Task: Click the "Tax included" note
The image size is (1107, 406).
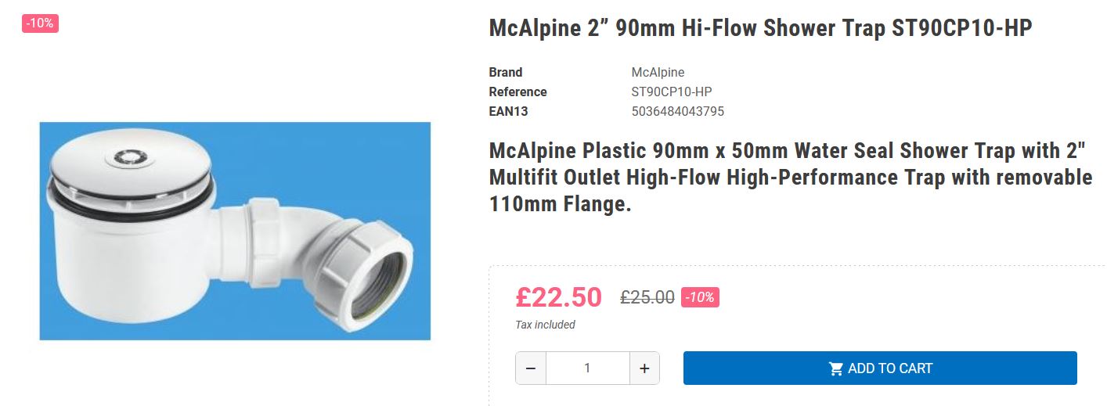Action: tap(545, 325)
